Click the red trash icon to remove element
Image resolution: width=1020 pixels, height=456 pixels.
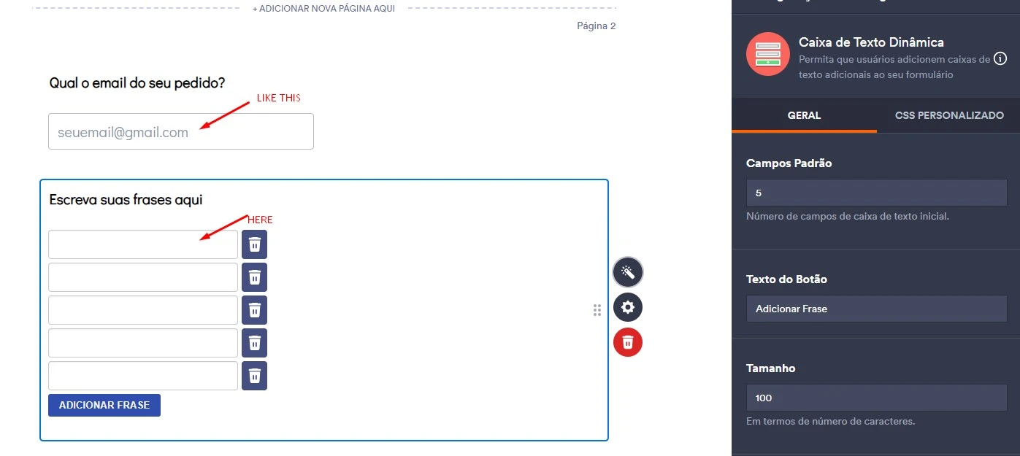pos(627,341)
